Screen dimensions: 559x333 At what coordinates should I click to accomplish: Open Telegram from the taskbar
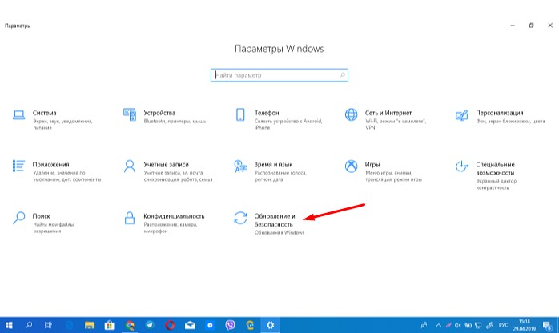coord(150,325)
